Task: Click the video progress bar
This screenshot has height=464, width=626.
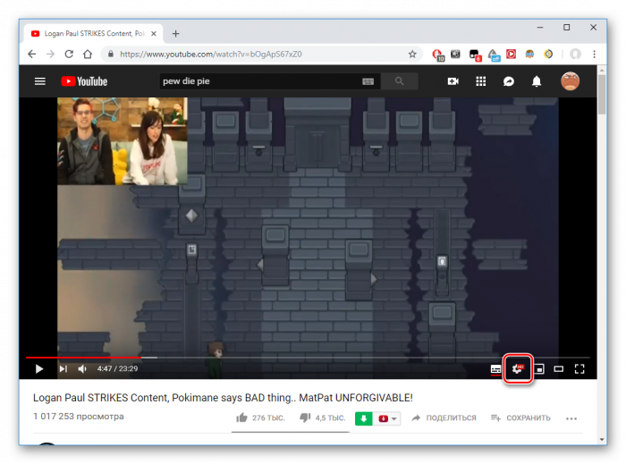Action: [x=268, y=358]
